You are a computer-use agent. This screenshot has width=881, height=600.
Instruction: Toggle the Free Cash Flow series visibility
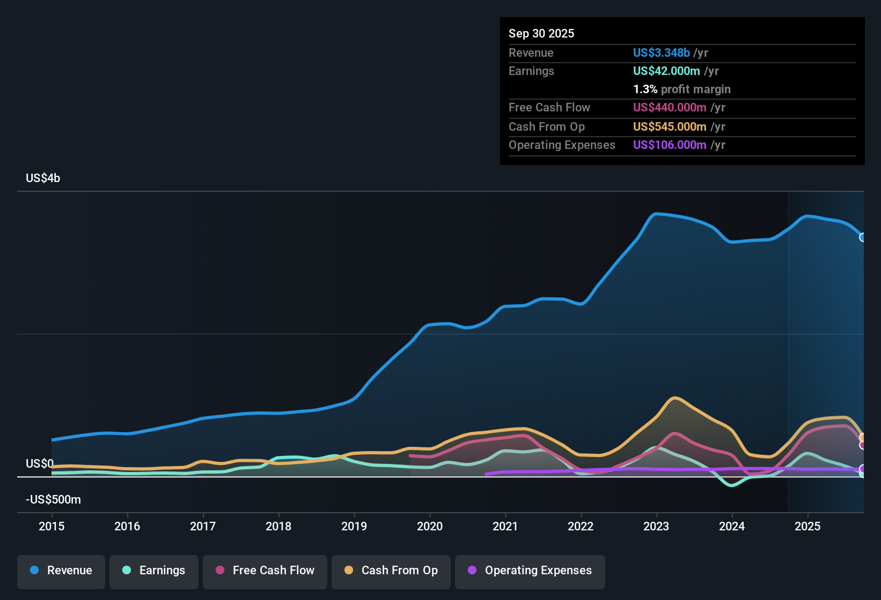[265, 571]
